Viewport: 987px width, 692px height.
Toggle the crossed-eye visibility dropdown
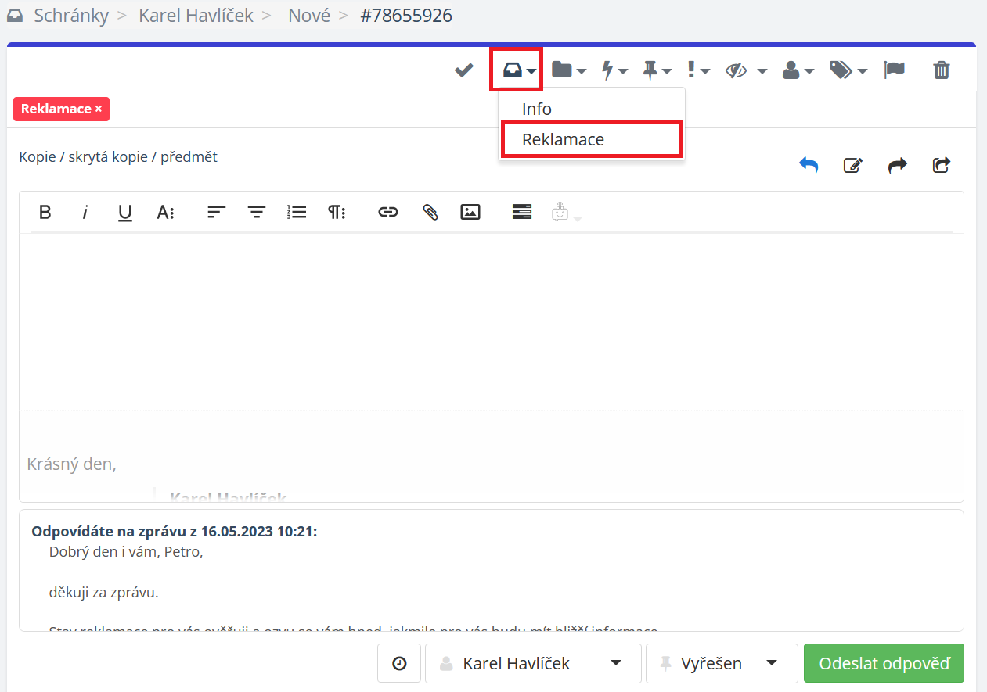pos(745,70)
